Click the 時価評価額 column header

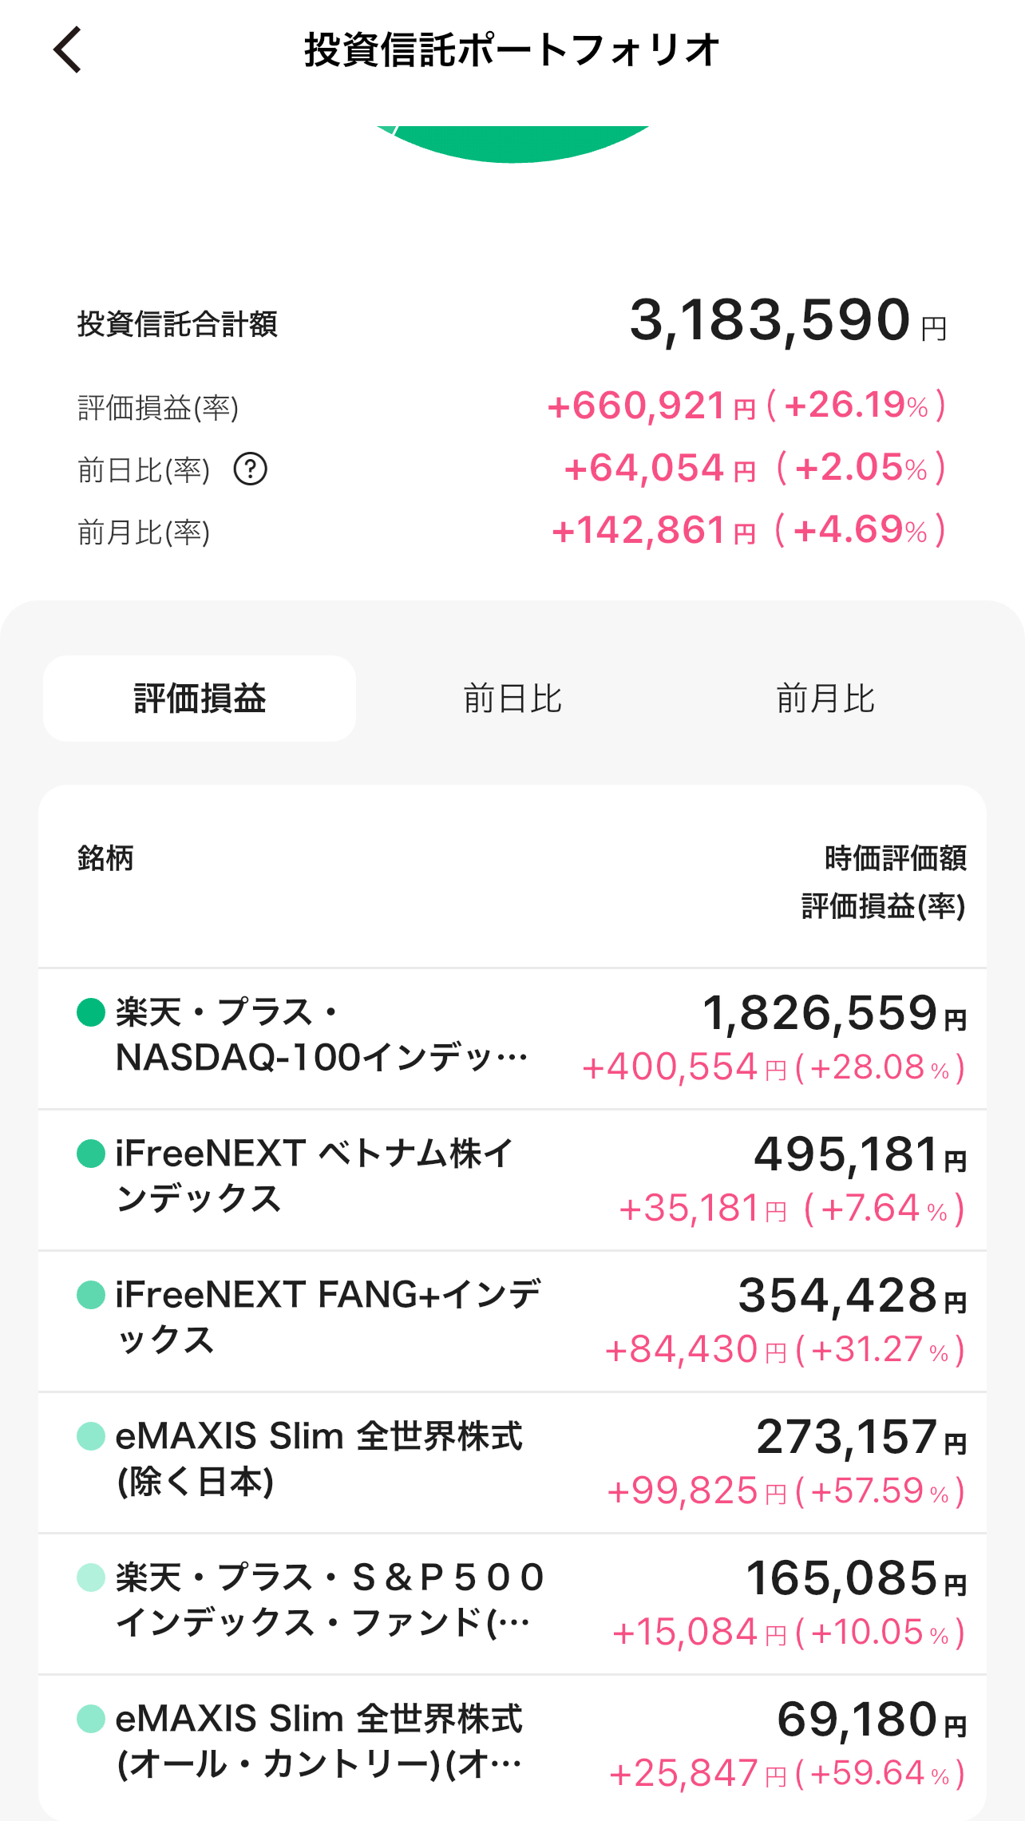895,858
